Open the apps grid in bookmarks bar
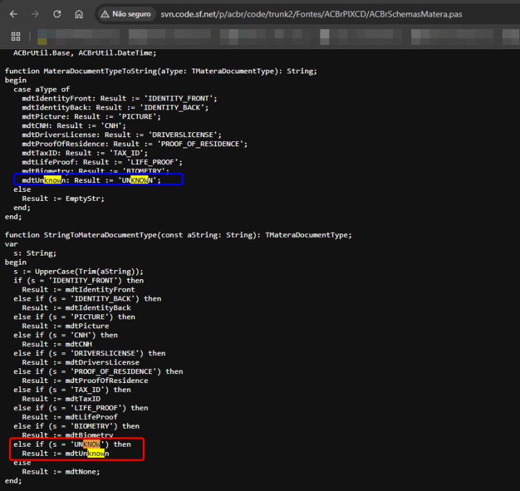520x491 pixels. tap(16, 37)
